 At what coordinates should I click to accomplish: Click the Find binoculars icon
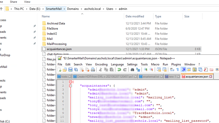pos(132,70)
